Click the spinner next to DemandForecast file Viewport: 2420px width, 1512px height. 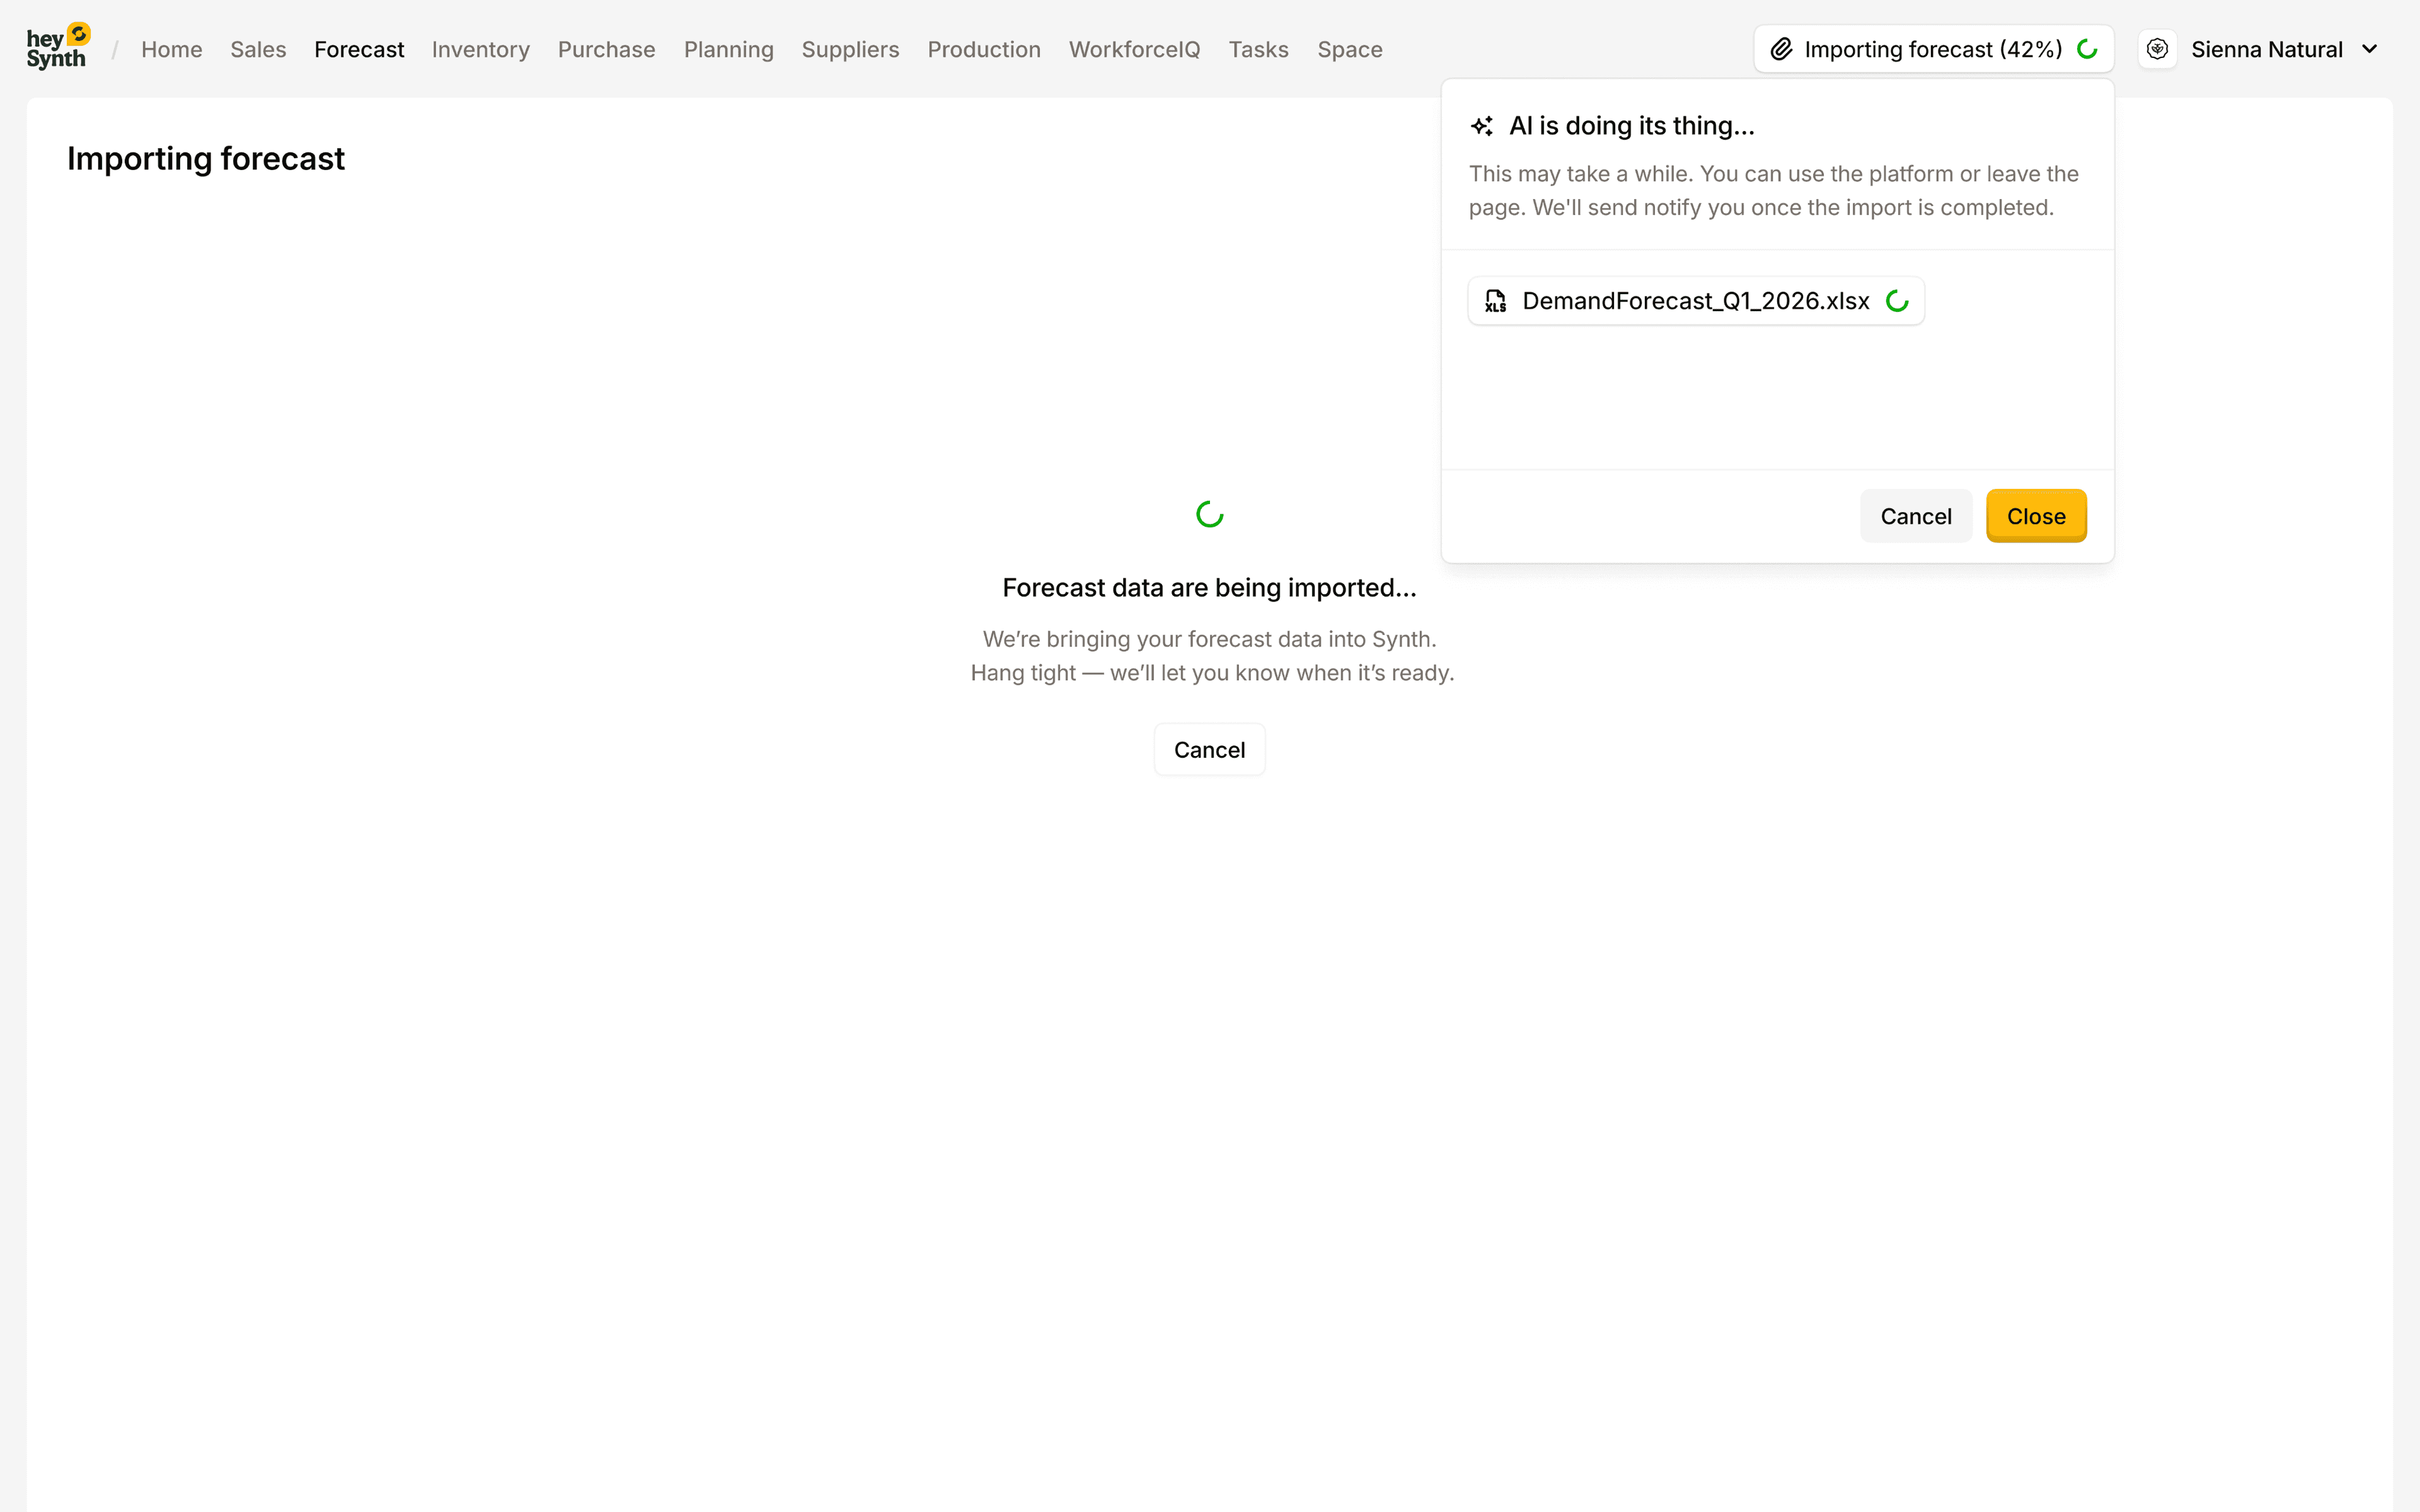[1897, 301]
